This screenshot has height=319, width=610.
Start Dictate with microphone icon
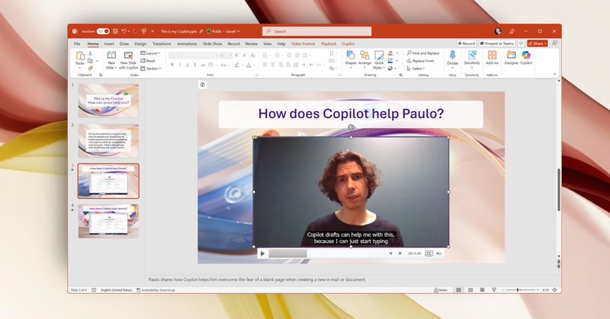click(452, 59)
